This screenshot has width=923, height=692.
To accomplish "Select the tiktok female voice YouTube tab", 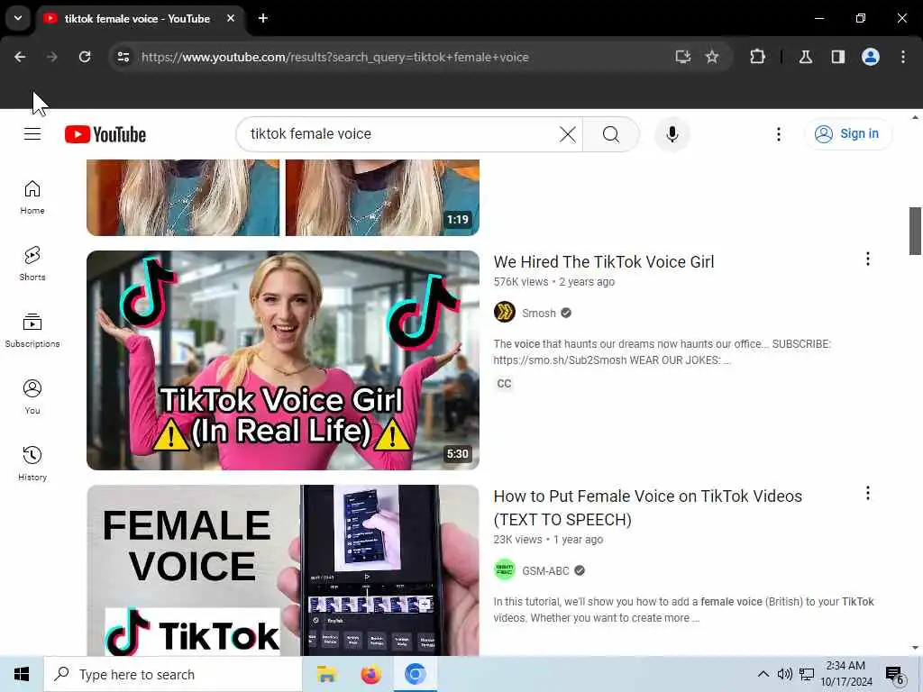I will [x=137, y=19].
